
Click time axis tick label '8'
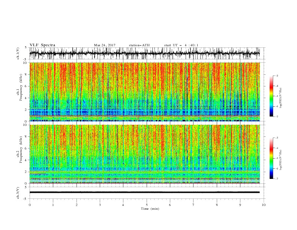point(217,205)
